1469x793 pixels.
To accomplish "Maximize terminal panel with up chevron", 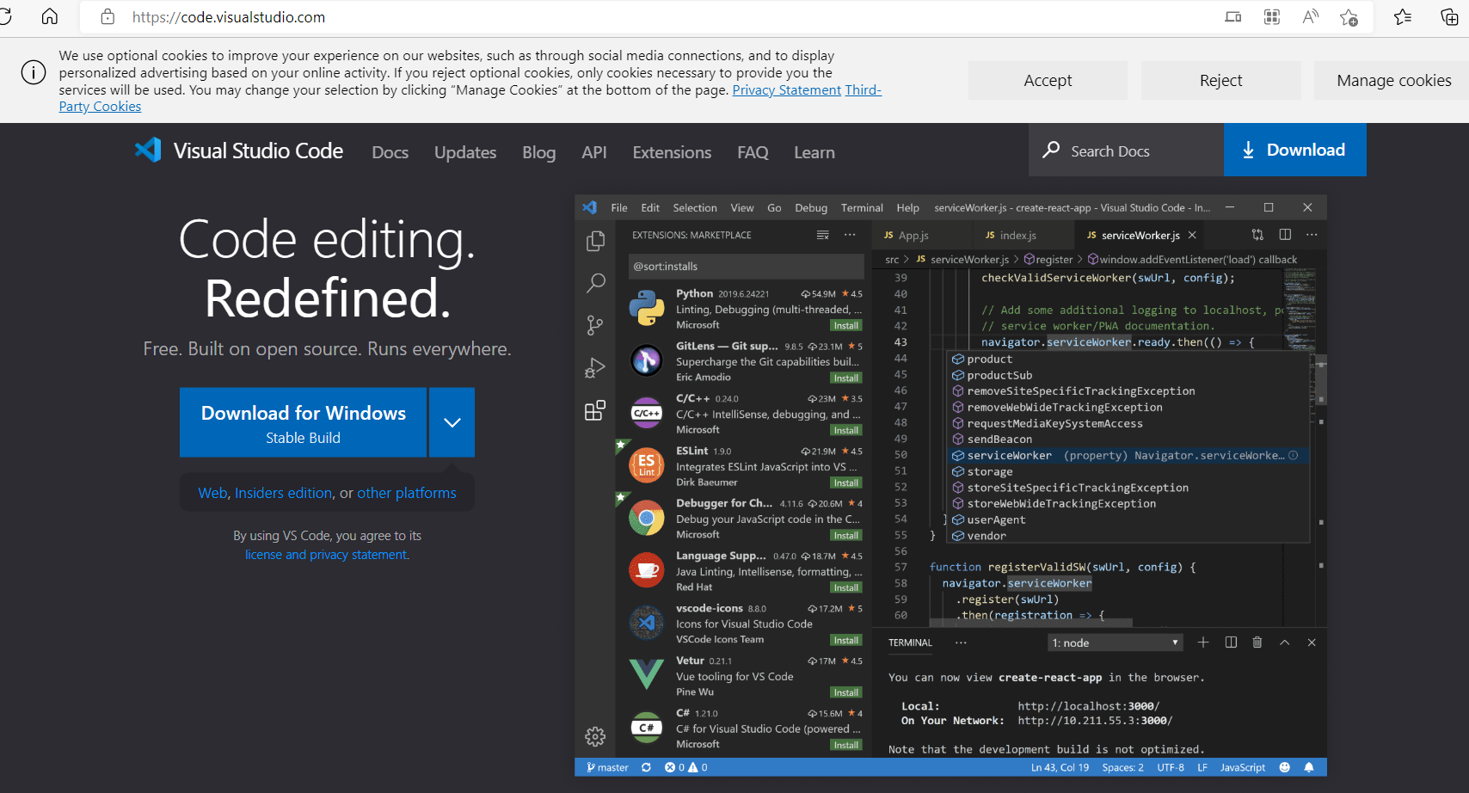I will (1285, 642).
